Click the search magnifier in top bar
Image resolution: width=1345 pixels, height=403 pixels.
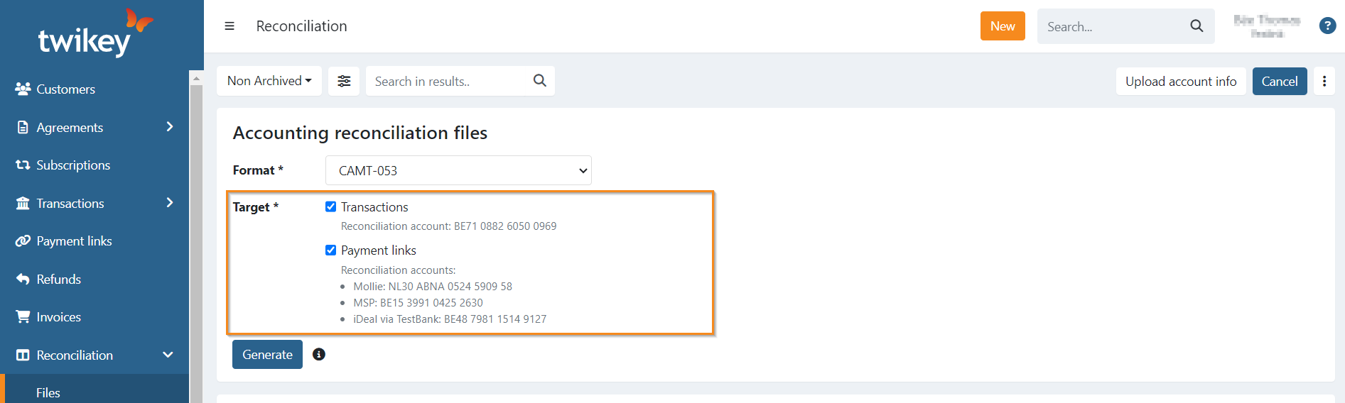coord(1197,26)
